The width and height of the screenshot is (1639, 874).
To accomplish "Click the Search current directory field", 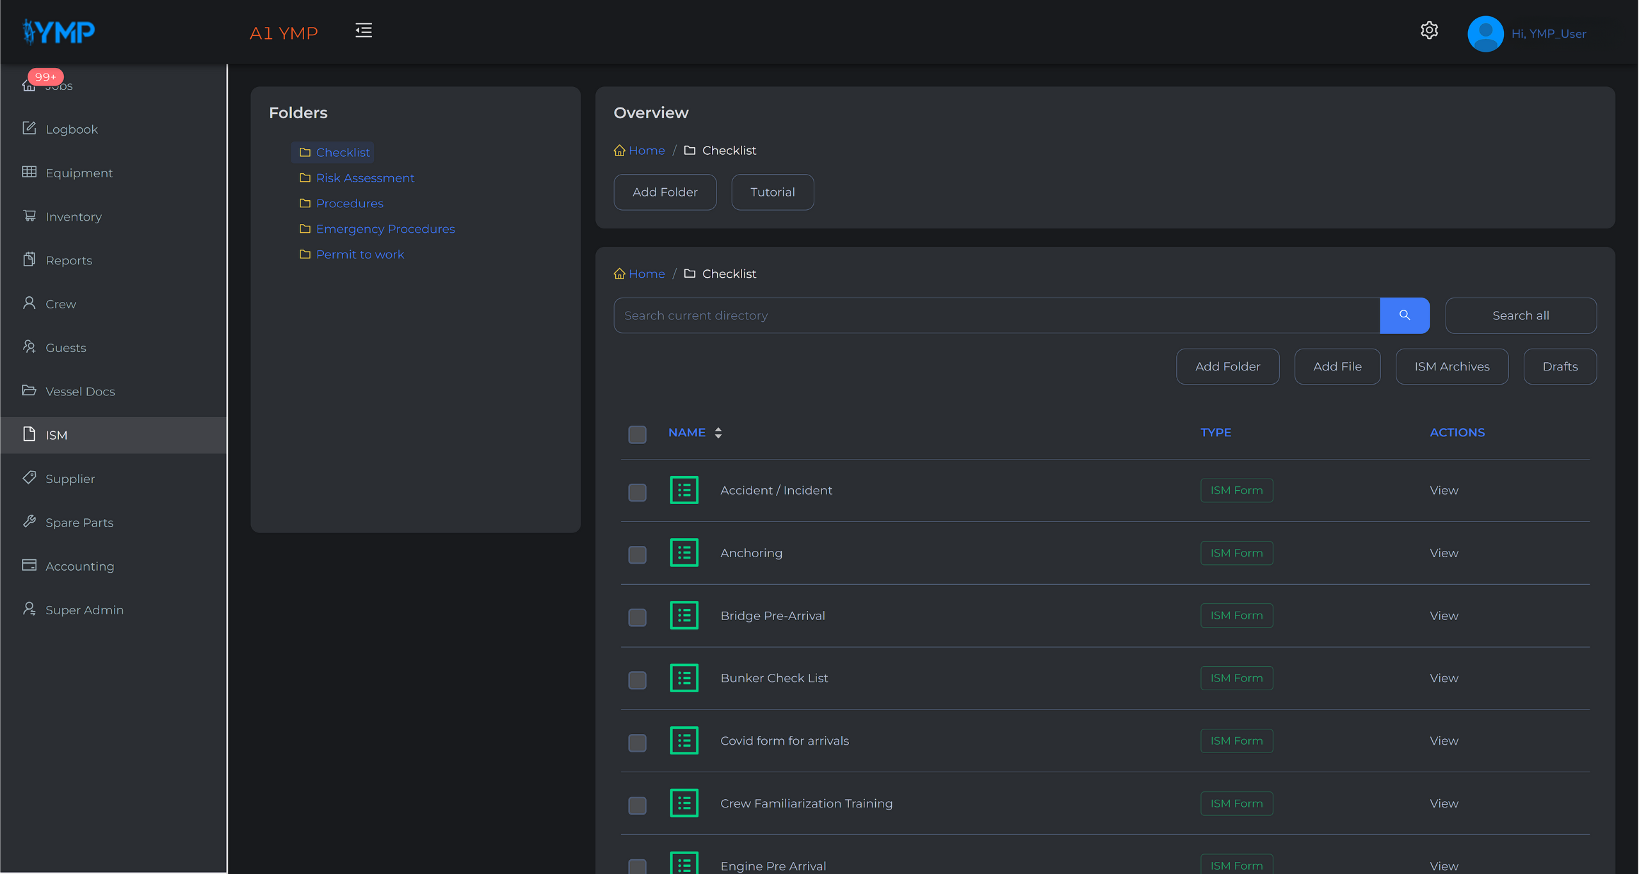I will [996, 315].
